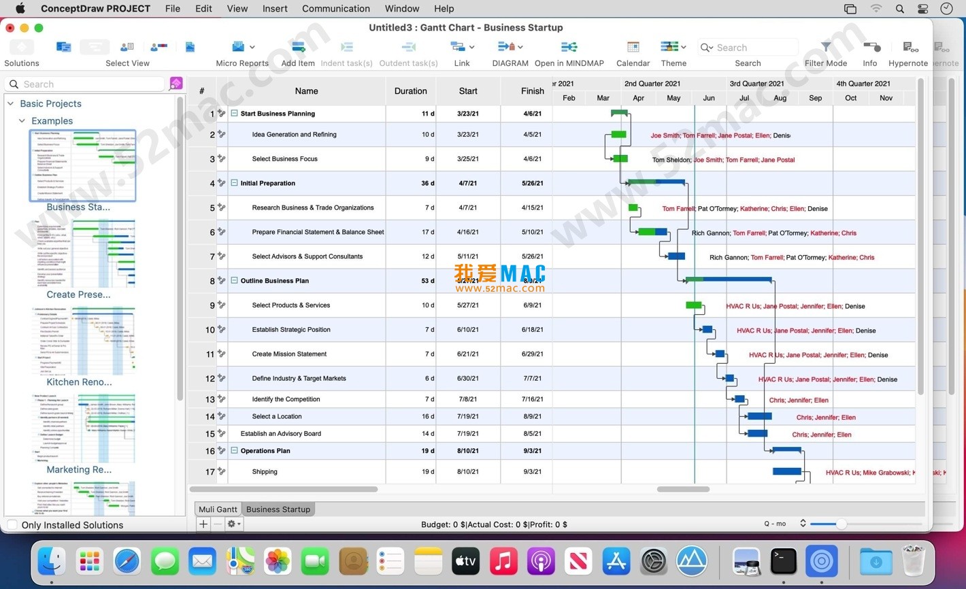Open Control Center in the menu bar
This screenshot has height=589, width=966.
pyautogui.click(x=922, y=9)
